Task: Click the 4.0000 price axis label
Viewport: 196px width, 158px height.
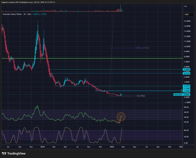Action: pos(187,77)
